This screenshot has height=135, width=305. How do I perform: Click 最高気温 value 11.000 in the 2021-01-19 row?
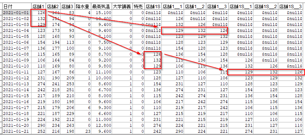tap(102, 119)
